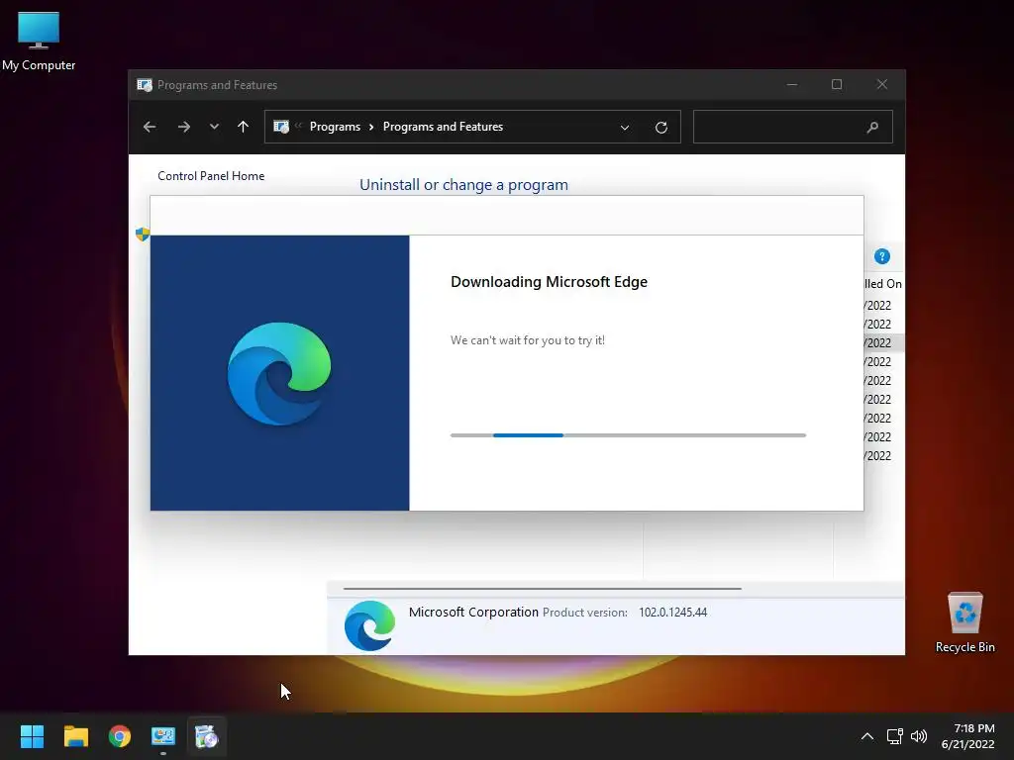Screen dimensions: 1014x760
Task: Select the Edge installer taskbar icon
Action: 207,736
